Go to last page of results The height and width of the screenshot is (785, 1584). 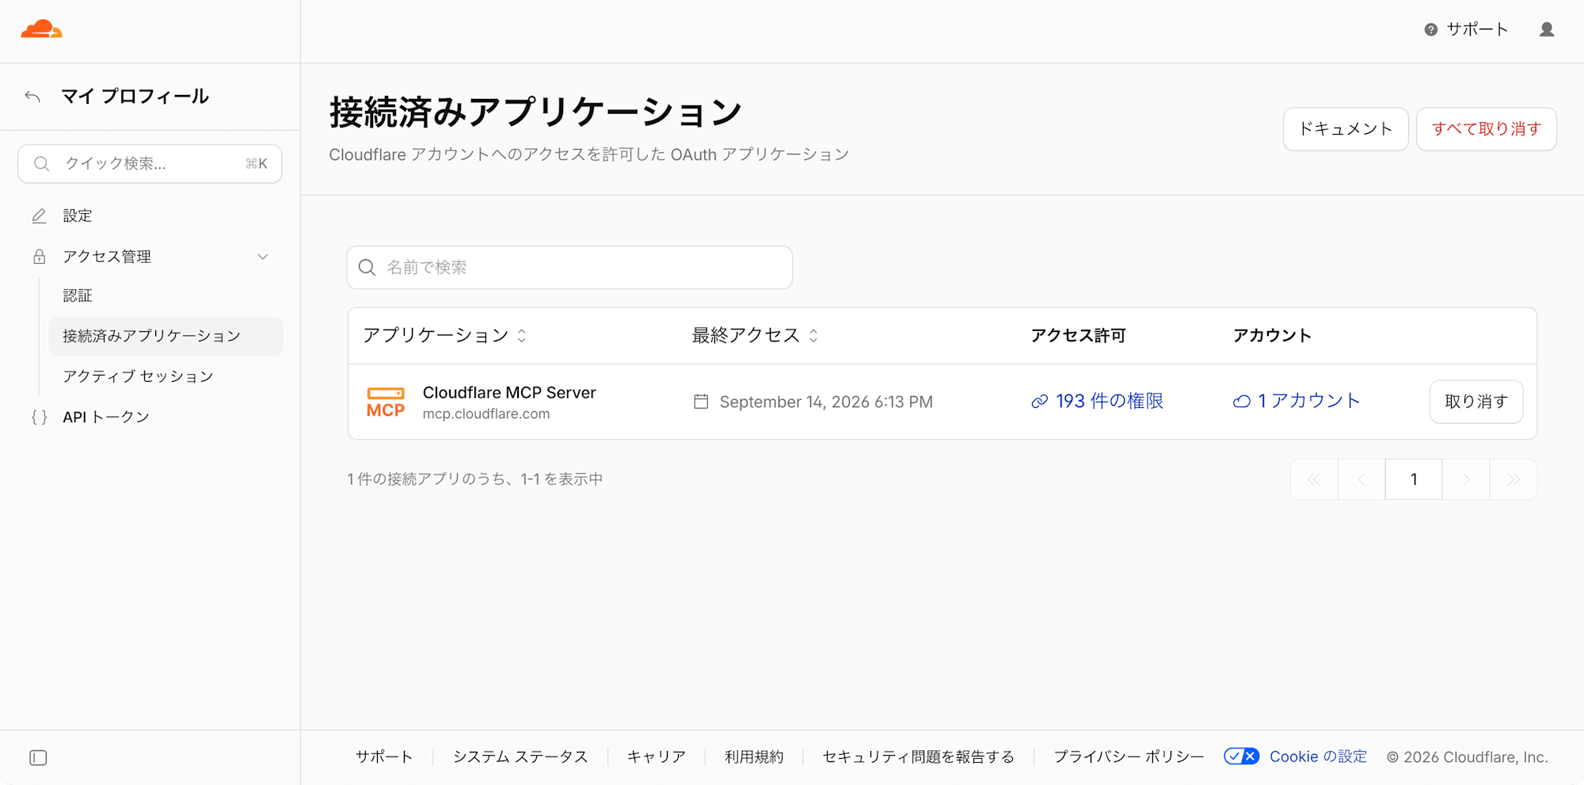pyautogui.click(x=1514, y=479)
